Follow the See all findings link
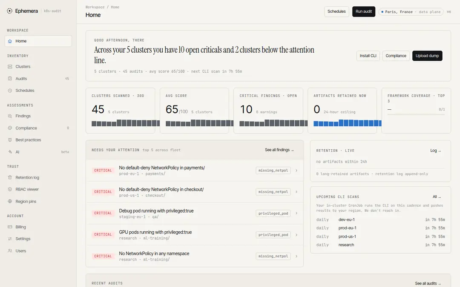This screenshot has width=460, height=287. [279, 150]
